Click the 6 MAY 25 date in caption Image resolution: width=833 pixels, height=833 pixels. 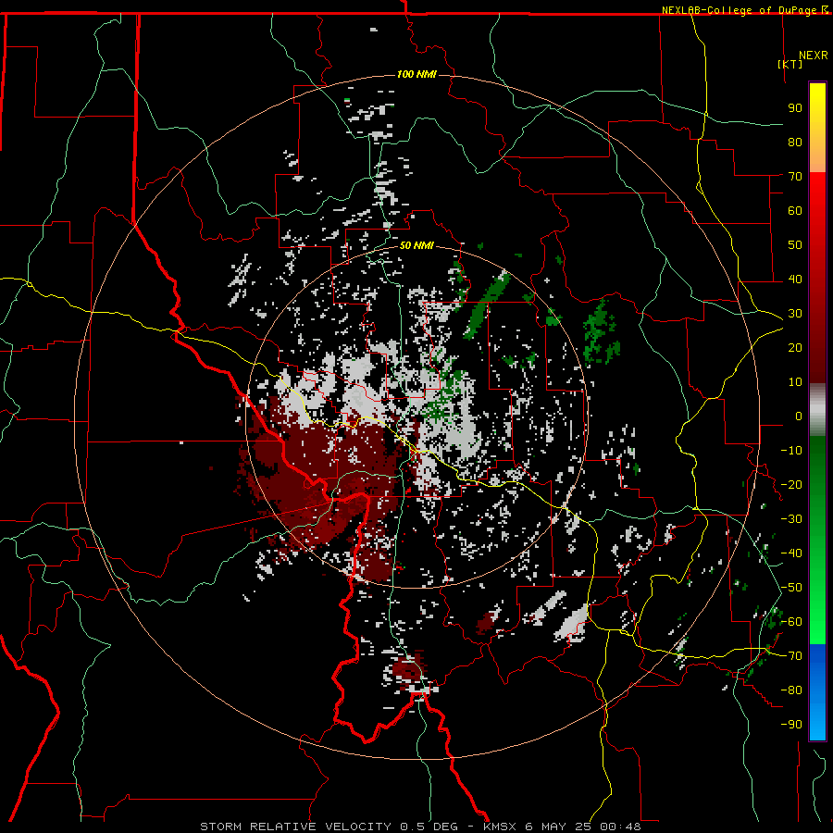click(x=558, y=827)
